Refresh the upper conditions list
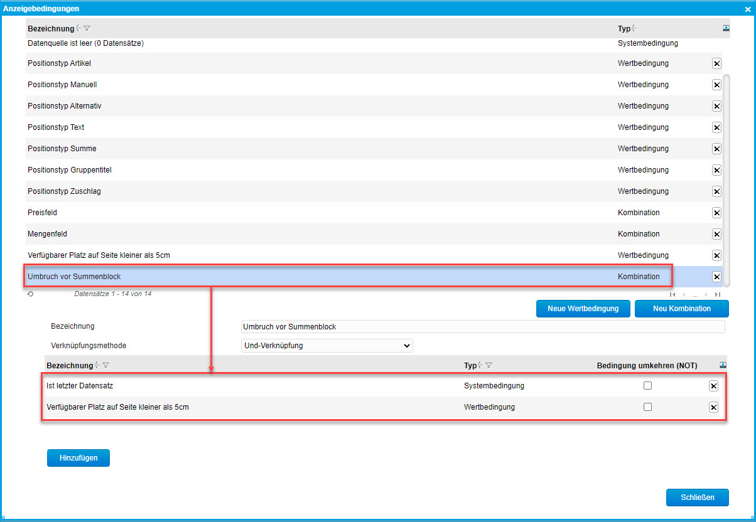 [31, 294]
